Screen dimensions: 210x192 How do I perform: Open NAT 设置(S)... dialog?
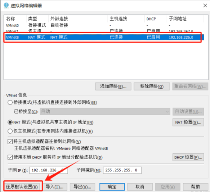[x=188, y=122]
